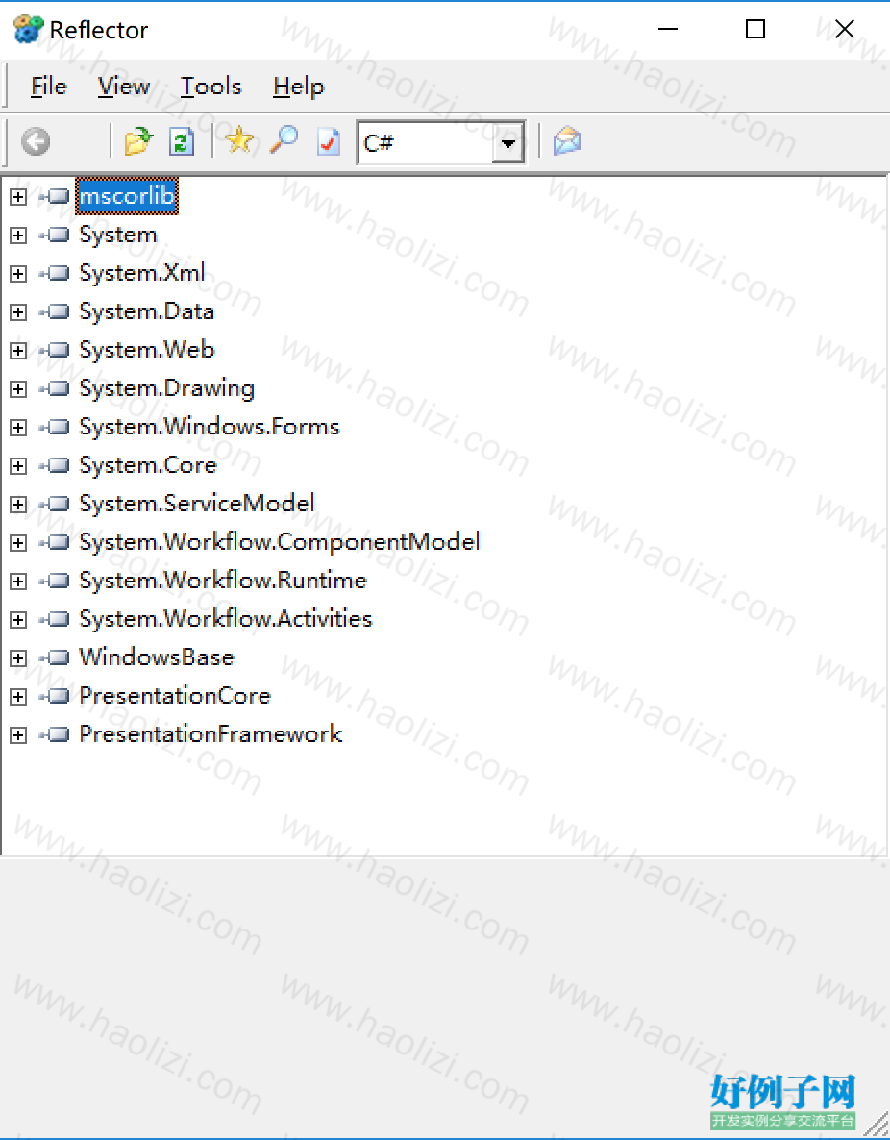
Task: Select the System.ServiceModel label
Action: [x=197, y=504]
